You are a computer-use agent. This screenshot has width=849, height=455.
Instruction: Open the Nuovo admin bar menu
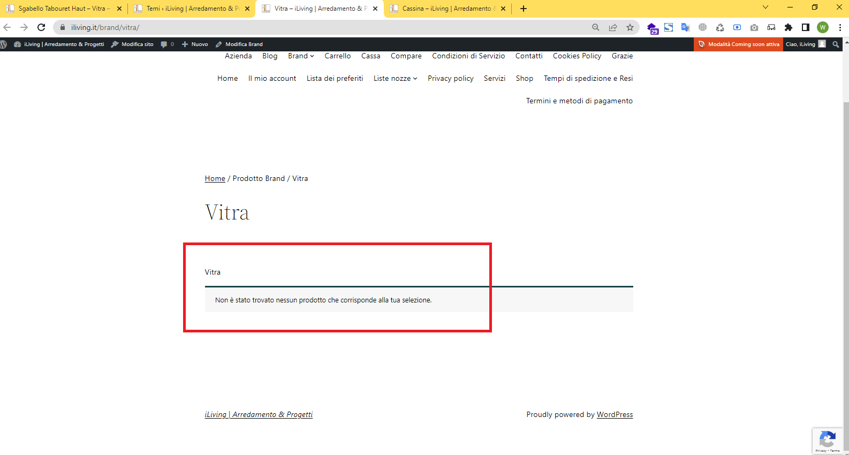point(195,44)
